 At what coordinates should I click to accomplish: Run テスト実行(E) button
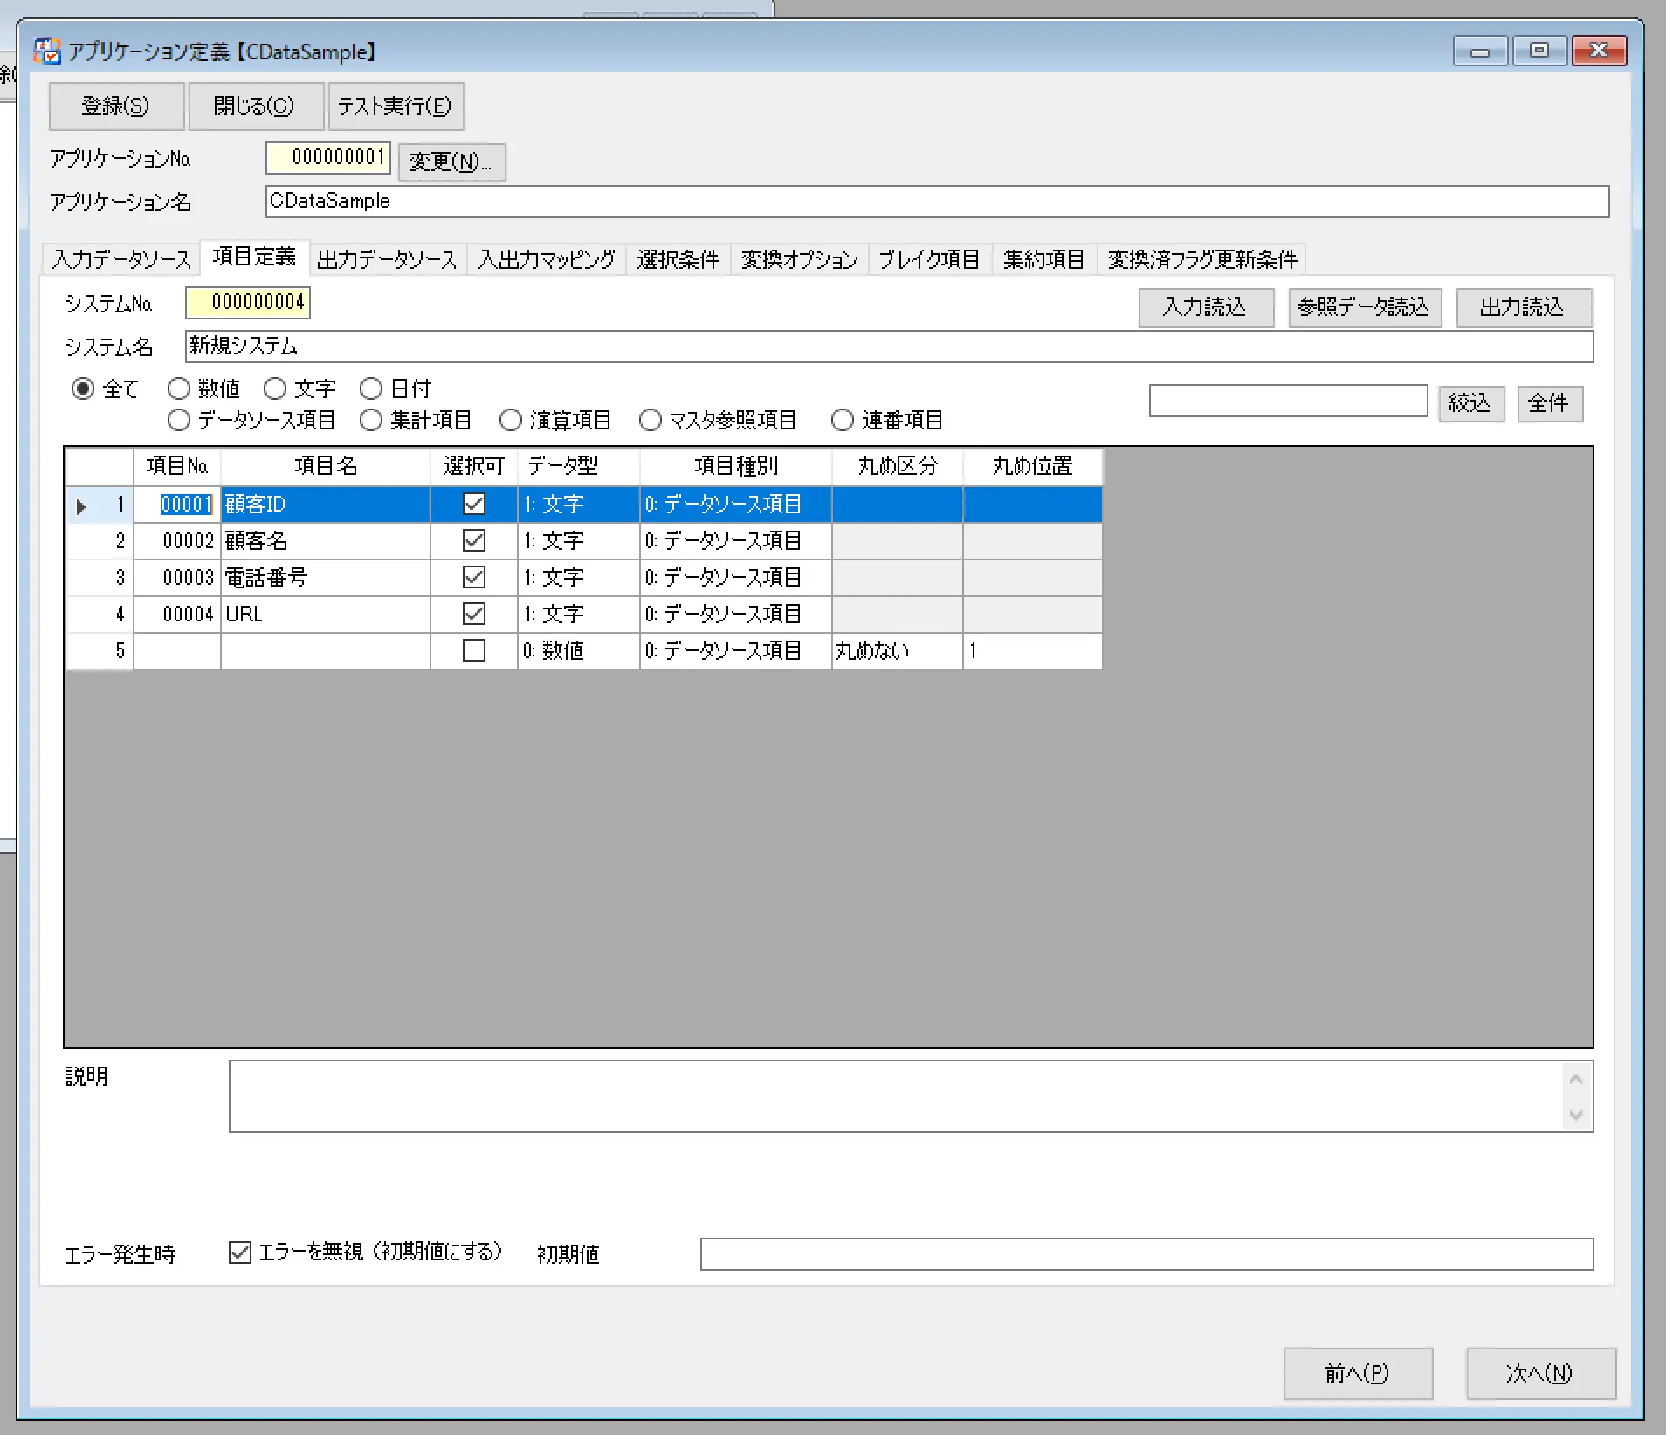tap(395, 106)
